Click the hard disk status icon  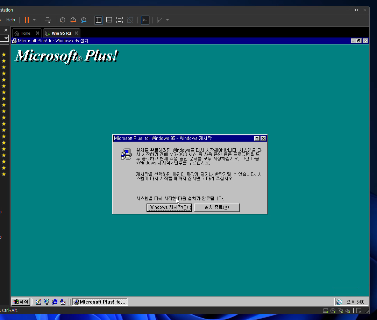coord(326,311)
